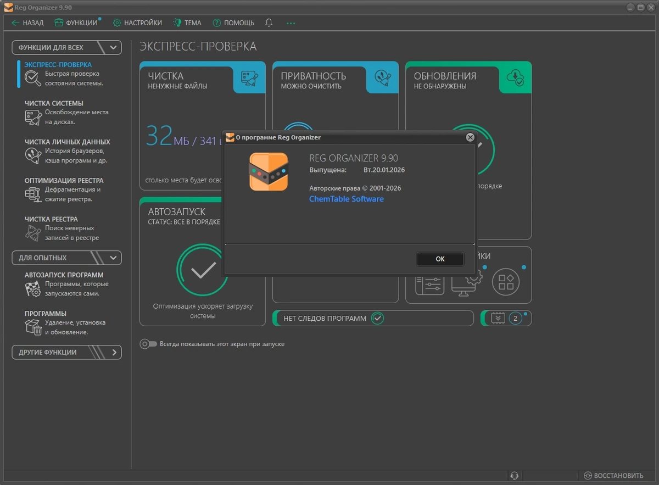Click the Reg Organizer logo in About dialog
The image size is (659, 485).
tap(269, 172)
